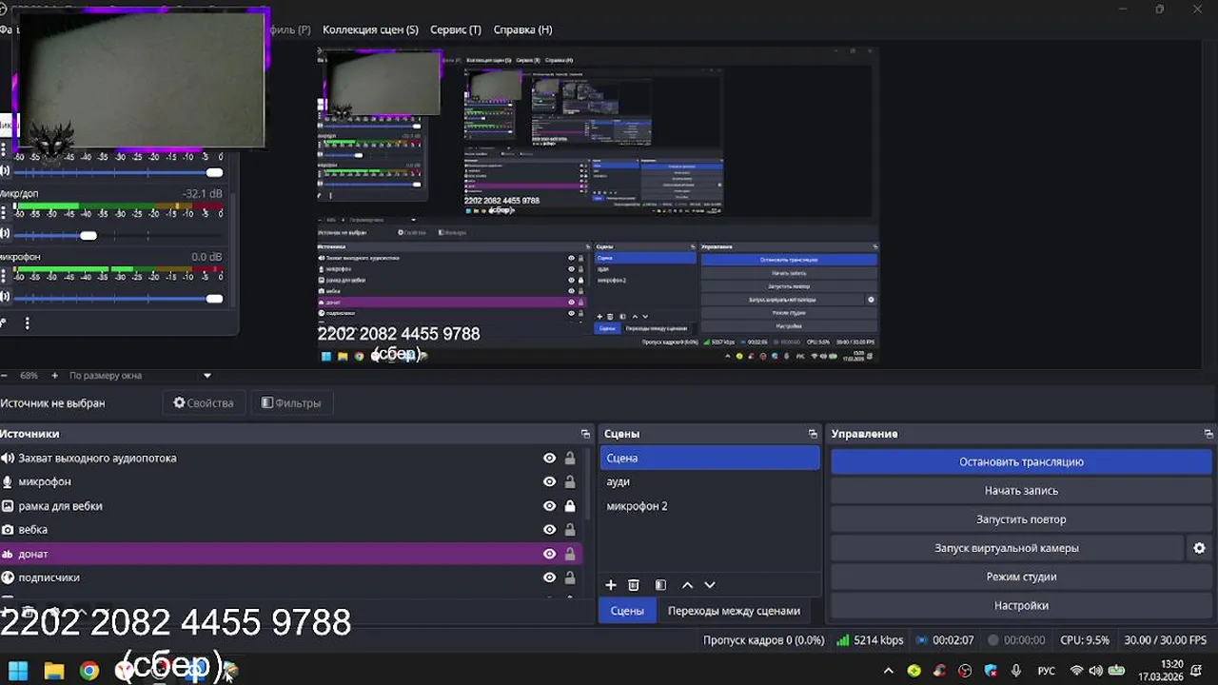Click the text icon of донат source
The image size is (1218, 685).
(x=8, y=554)
